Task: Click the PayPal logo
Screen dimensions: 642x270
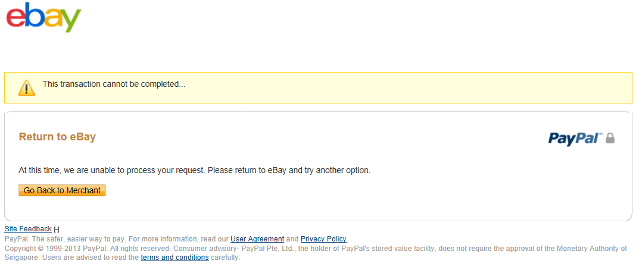Action: coord(576,139)
